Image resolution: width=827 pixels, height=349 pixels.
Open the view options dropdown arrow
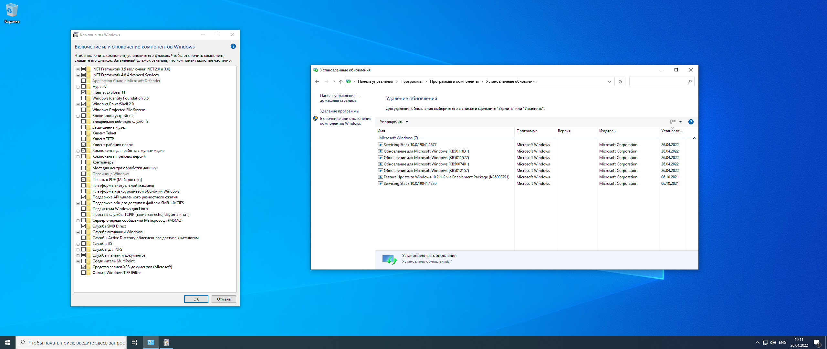[x=680, y=122]
